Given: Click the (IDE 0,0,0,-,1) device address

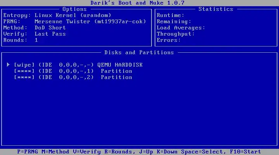Looking at the screenshot, I should (66, 71).
